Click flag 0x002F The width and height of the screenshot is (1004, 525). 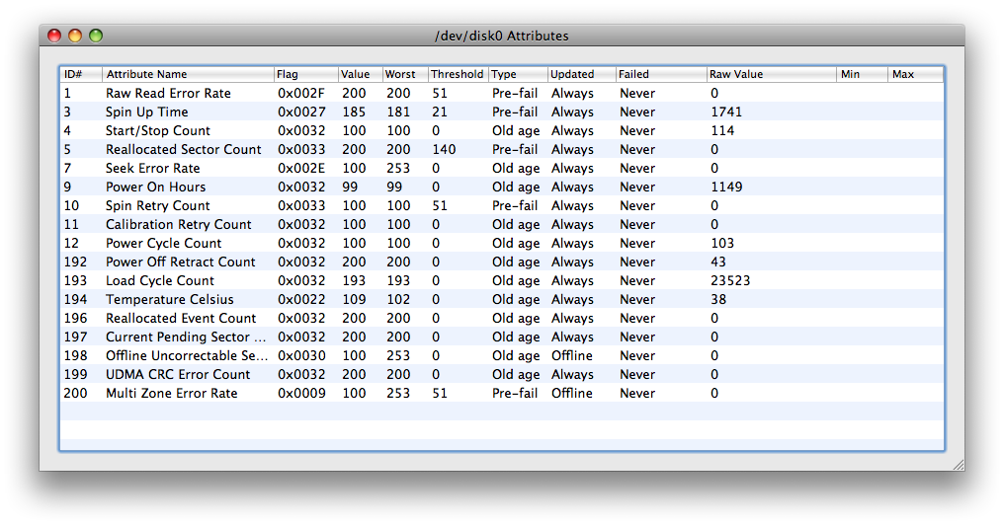(301, 94)
